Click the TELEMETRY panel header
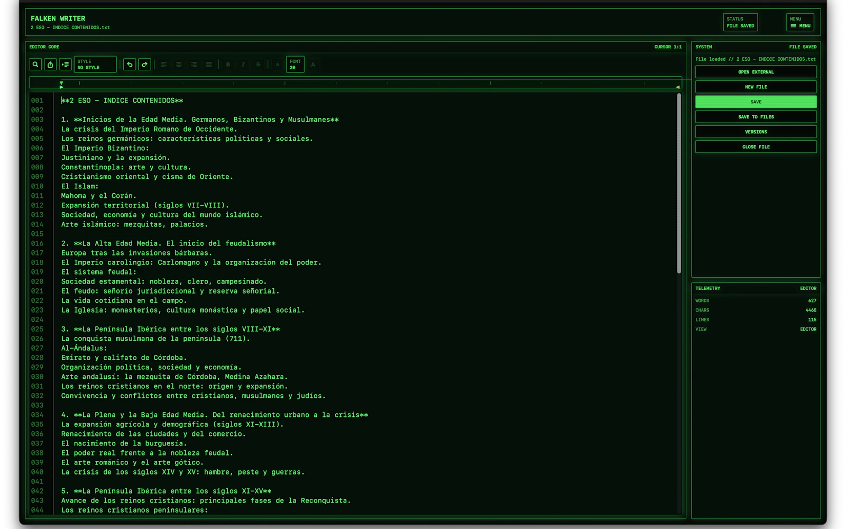This screenshot has width=846, height=529. click(x=707, y=288)
